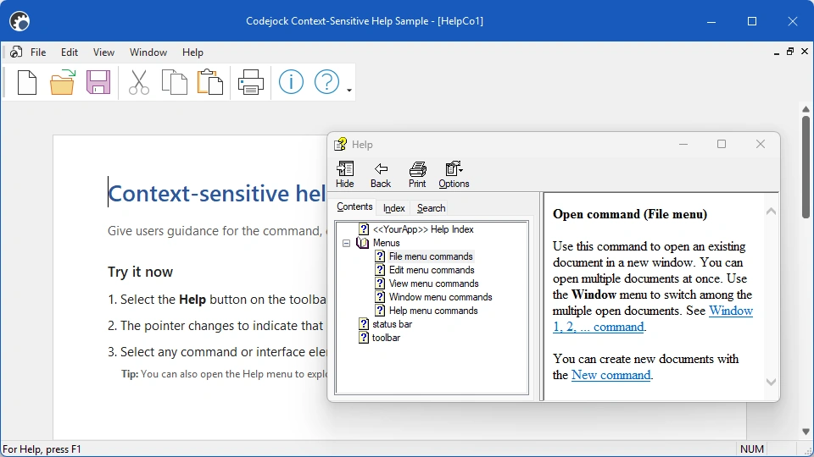Click the 'Open command (File menu)' heading
This screenshot has width=814, height=457.
coord(630,214)
